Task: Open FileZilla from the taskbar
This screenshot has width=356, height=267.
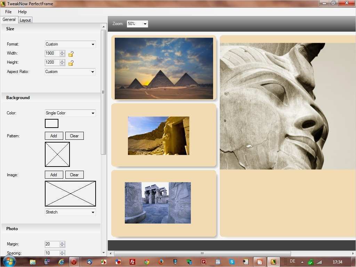Action: 132,262
